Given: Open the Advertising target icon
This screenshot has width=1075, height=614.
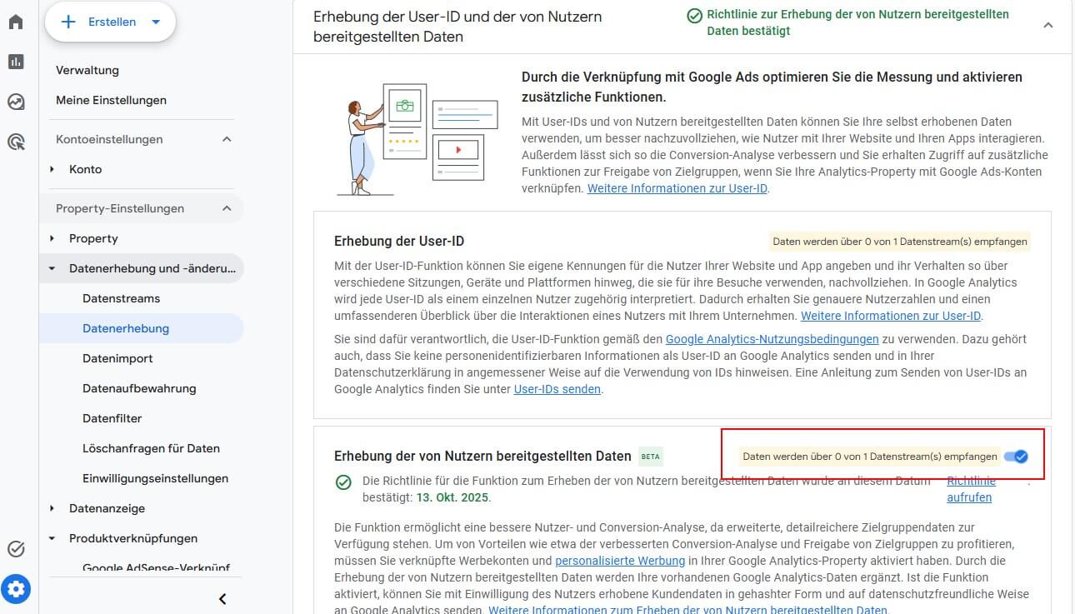Looking at the screenshot, I should 16,142.
